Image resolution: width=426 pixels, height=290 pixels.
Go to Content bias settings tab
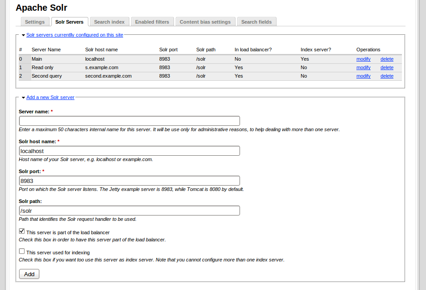(x=205, y=22)
